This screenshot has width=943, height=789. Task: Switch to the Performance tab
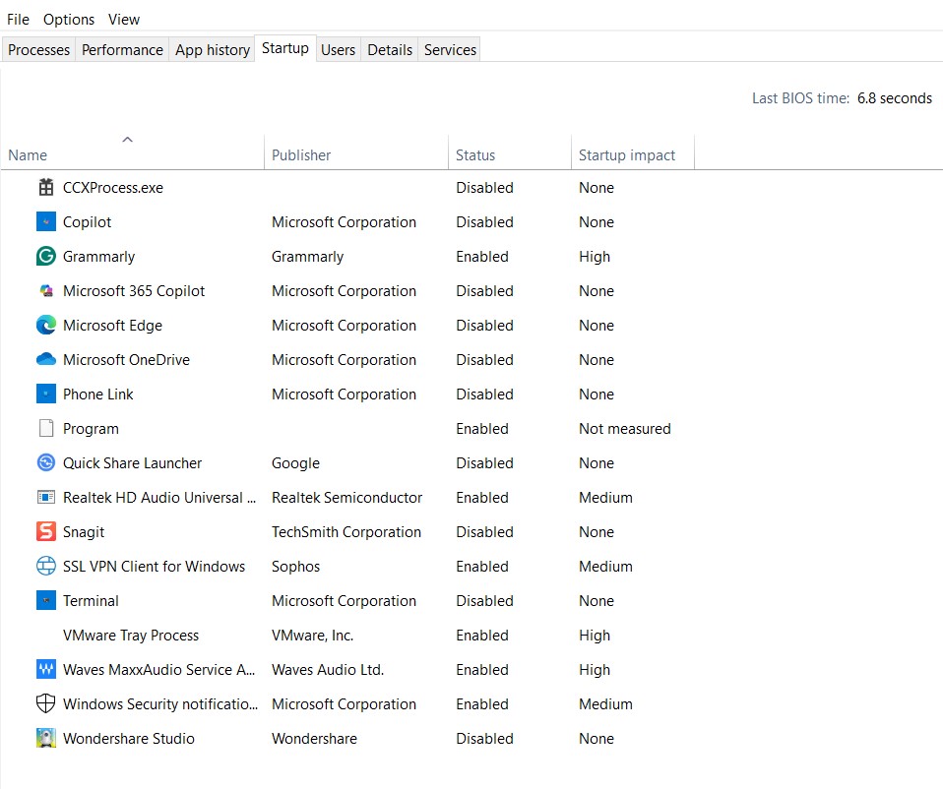[122, 50]
